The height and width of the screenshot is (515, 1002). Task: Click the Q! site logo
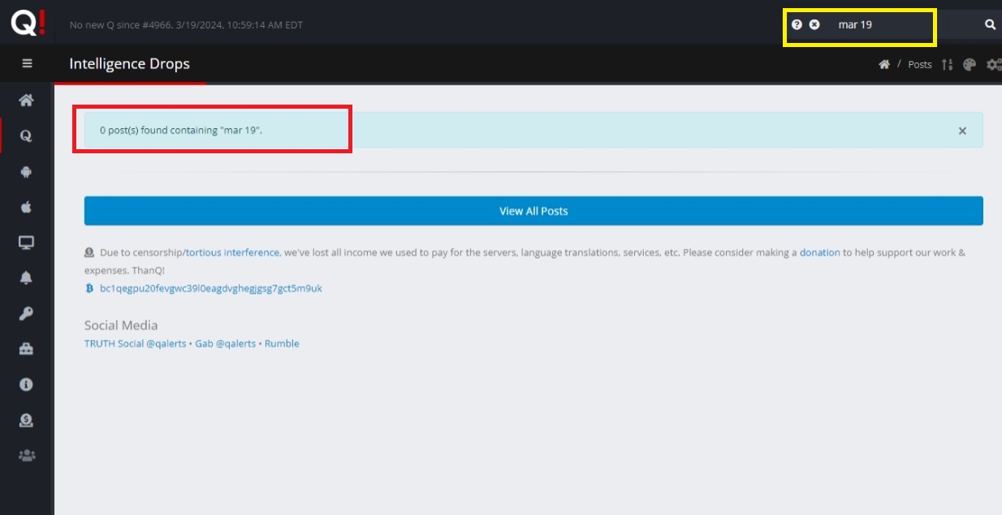(x=28, y=23)
